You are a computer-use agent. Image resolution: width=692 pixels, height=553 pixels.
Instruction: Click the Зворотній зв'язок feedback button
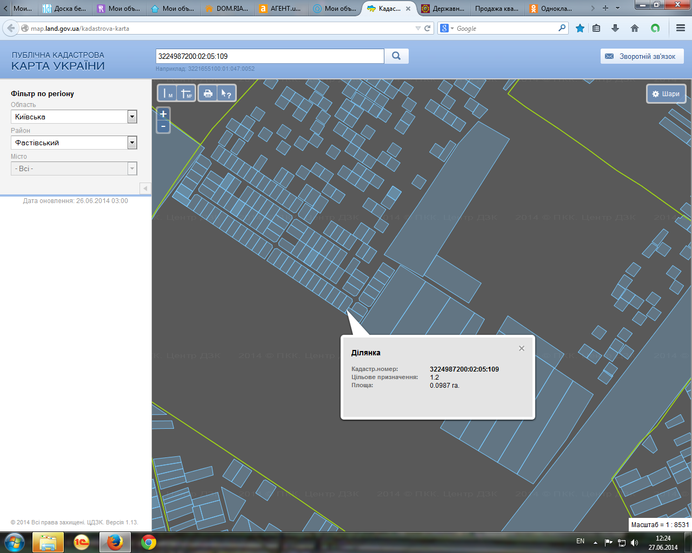[x=642, y=56]
